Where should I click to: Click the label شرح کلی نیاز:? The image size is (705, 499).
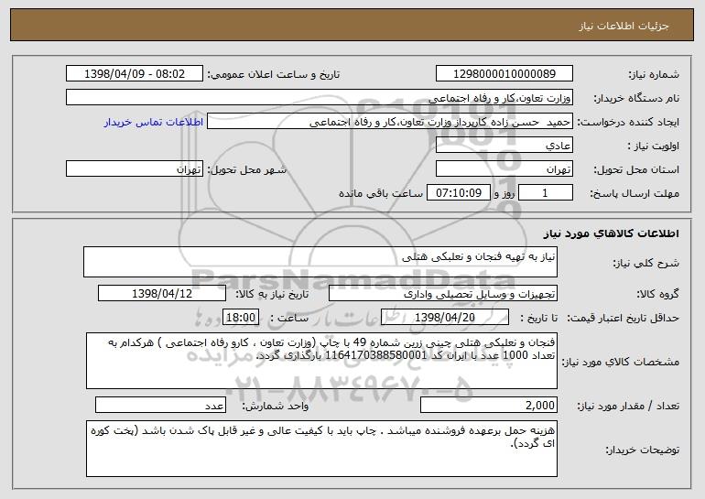click(646, 263)
